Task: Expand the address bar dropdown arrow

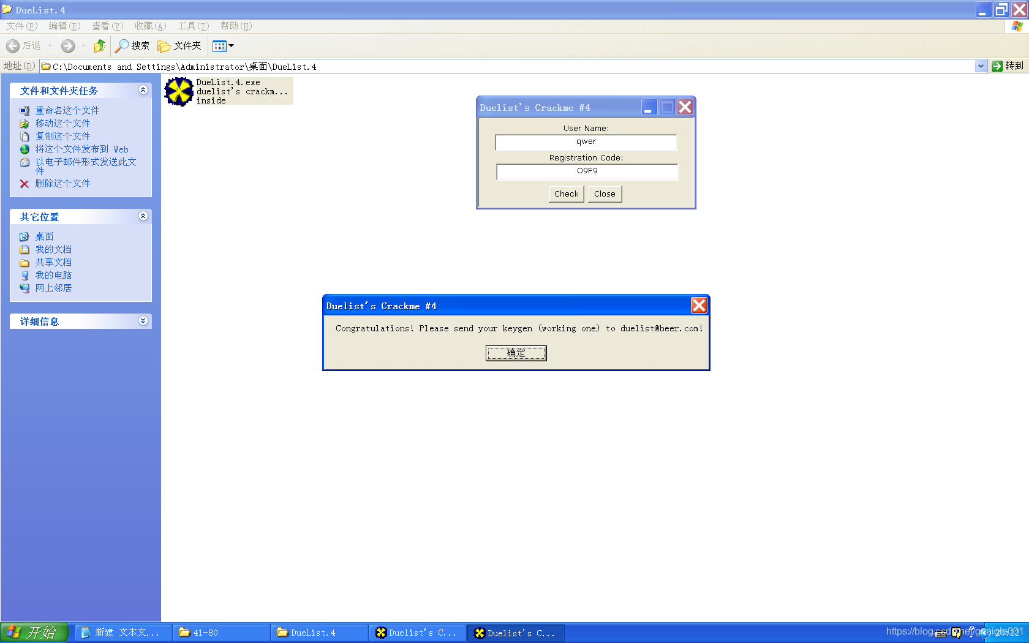Action: (981, 66)
